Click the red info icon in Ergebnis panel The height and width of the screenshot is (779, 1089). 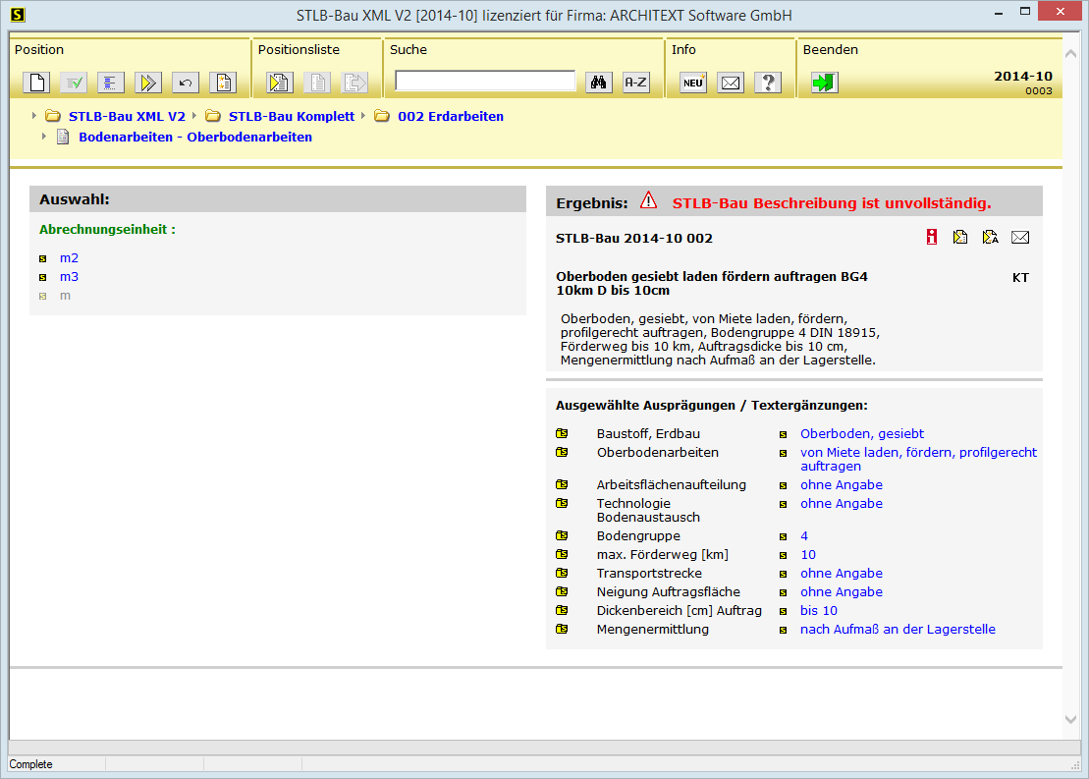(931, 237)
